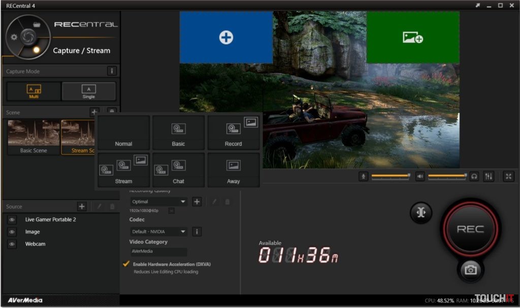Select the Basic Scene thumbnail

[x=34, y=136]
